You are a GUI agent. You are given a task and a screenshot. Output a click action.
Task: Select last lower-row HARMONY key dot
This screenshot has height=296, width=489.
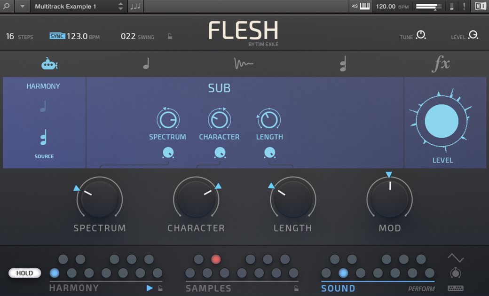(158, 273)
